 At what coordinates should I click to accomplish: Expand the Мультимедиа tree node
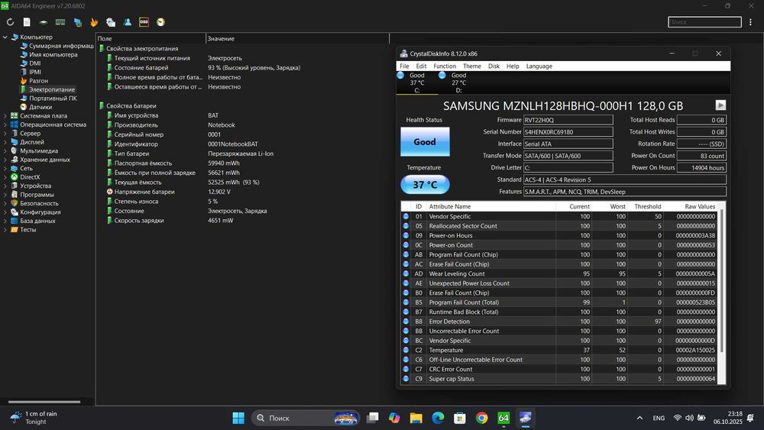point(5,151)
